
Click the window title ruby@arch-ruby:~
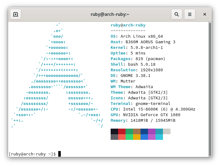click(110, 14)
